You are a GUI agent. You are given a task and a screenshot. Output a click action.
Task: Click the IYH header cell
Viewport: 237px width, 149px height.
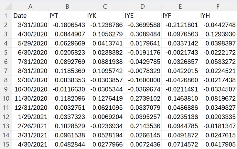218,15
